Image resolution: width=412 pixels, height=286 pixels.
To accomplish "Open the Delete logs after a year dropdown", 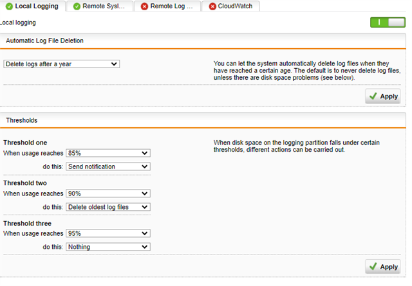I will 62,64.
